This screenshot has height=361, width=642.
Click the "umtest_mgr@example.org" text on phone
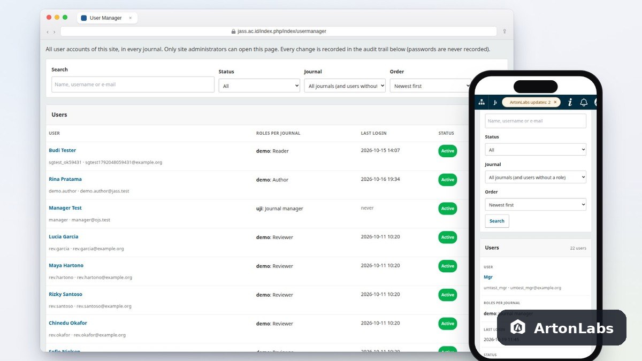click(535, 288)
